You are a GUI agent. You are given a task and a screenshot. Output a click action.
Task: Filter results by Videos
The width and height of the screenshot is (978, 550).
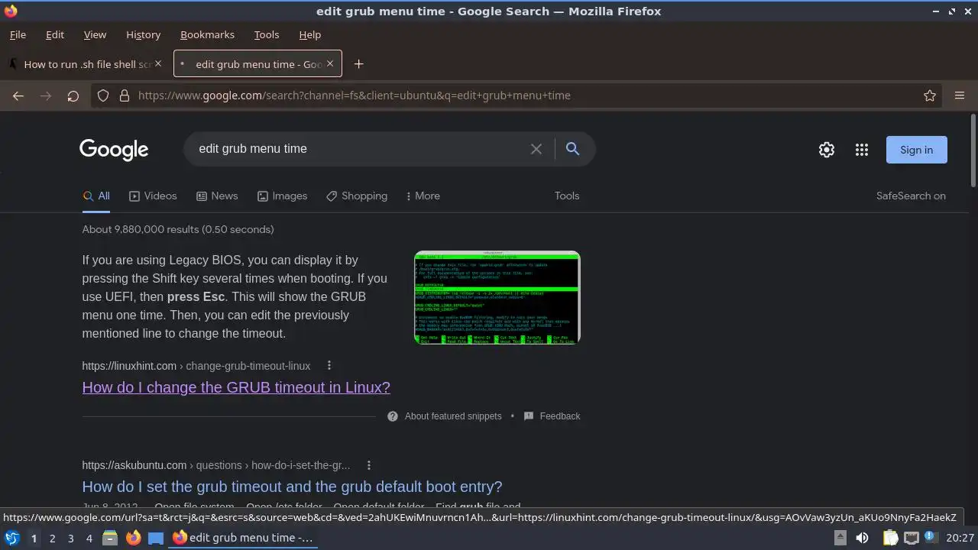click(x=153, y=196)
